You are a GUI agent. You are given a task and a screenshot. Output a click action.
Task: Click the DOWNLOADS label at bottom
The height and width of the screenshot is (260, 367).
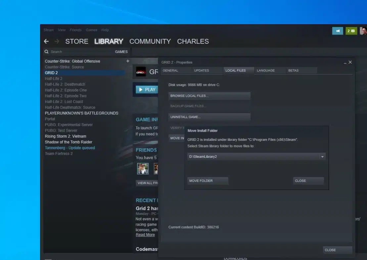(x=235, y=258)
